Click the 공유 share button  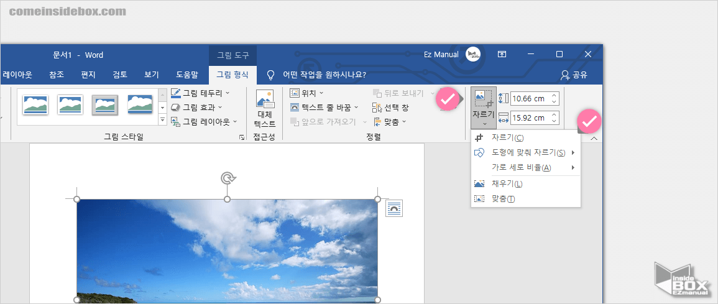[574, 75]
